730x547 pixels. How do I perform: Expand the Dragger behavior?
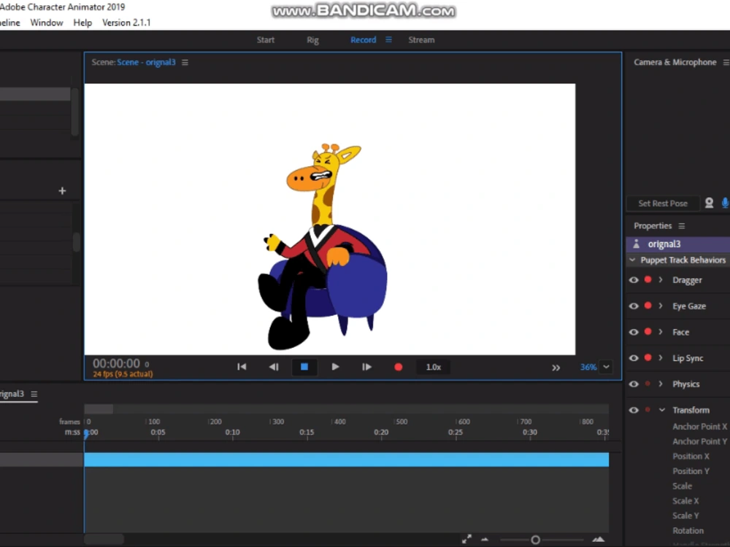tap(661, 280)
